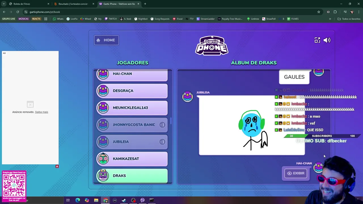Click the Gartic Phone logo
This screenshot has height=204, width=363.
(212, 45)
